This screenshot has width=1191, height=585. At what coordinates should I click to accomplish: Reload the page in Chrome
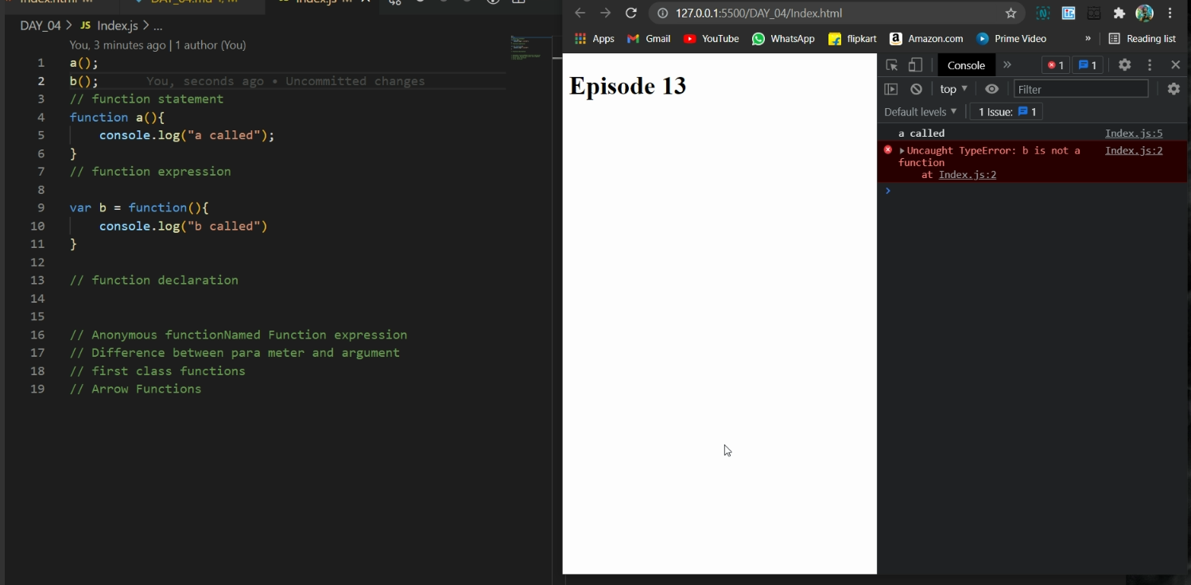click(631, 13)
